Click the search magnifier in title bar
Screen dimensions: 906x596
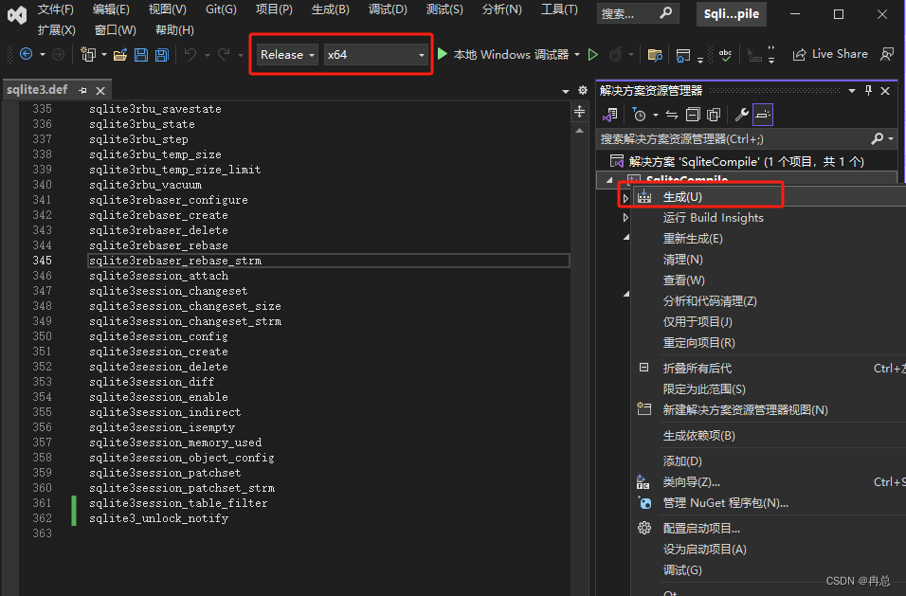click(x=665, y=12)
